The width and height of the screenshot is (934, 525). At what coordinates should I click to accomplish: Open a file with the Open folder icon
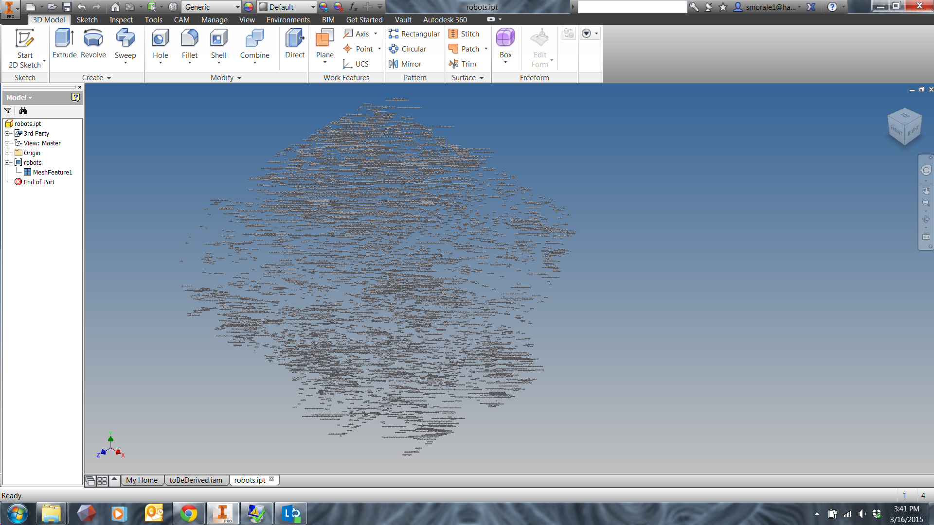tap(53, 7)
